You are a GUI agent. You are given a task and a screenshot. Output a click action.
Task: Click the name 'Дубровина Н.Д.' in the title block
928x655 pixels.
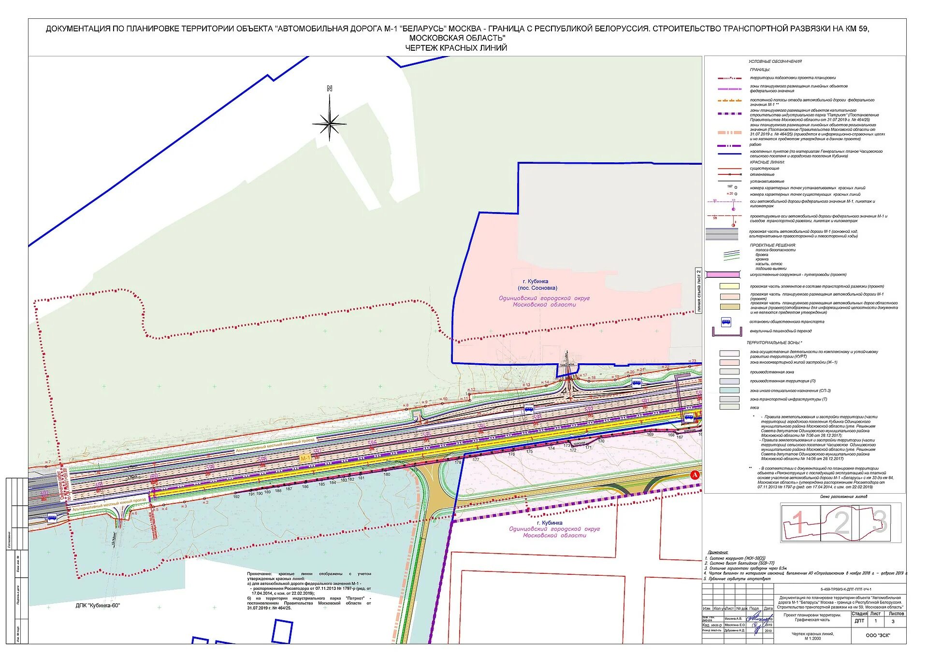[735, 630]
